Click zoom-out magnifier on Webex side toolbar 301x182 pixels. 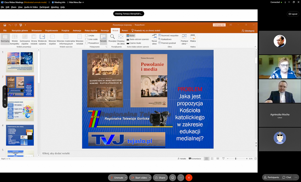5,105
